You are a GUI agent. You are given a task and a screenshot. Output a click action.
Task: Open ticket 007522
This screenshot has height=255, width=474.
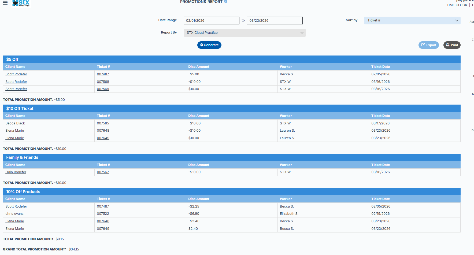coord(103,214)
